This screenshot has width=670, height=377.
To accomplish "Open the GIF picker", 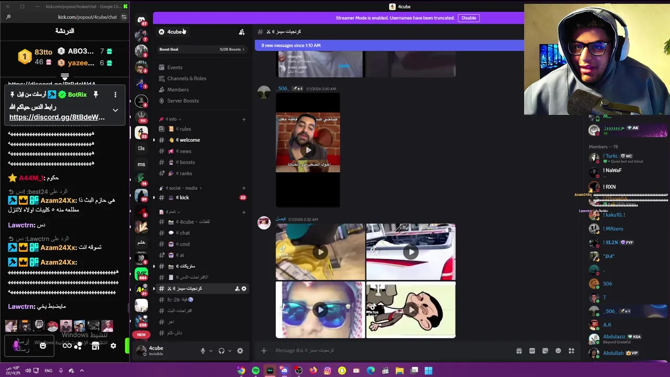I will 532,351.
